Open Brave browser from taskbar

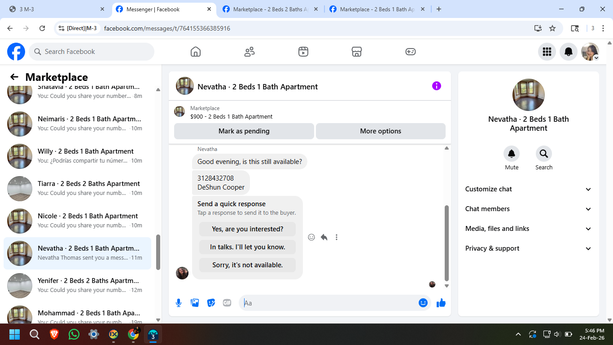(x=54, y=334)
